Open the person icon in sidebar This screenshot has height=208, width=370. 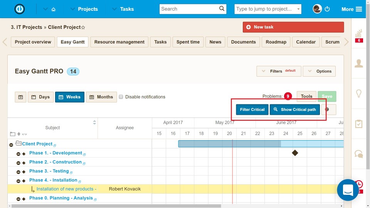pyautogui.click(x=359, y=64)
